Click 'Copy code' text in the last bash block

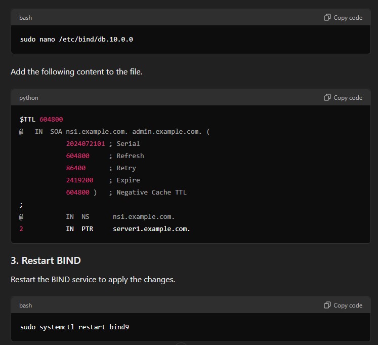tap(348, 305)
